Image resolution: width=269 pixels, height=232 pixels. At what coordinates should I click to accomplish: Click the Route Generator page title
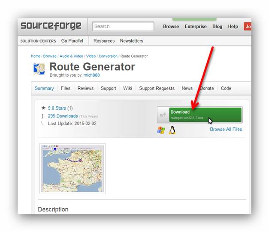pyautogui.click(x=92, y=67)
